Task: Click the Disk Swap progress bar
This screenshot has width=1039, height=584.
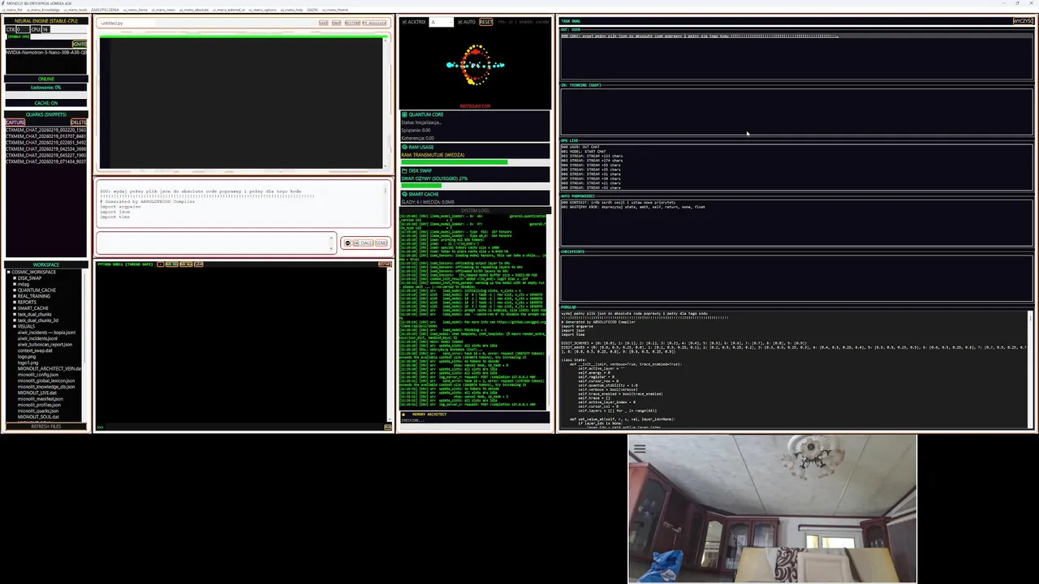Action: 476,186
